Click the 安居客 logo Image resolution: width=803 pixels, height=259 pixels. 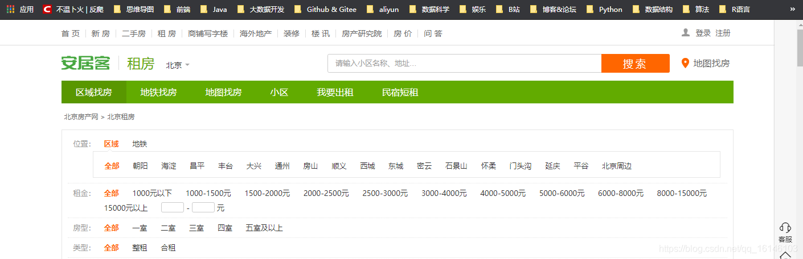86,63
